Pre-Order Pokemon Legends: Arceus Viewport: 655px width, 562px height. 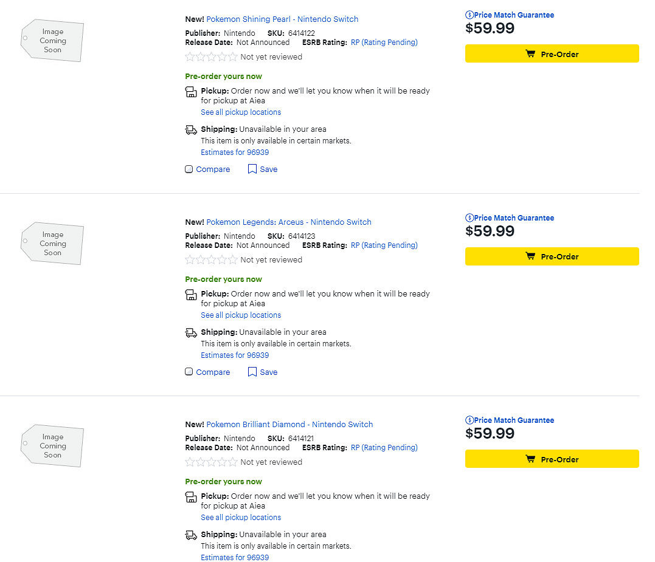[552, 256]
